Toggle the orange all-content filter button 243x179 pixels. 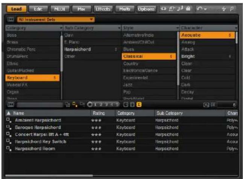139,105
